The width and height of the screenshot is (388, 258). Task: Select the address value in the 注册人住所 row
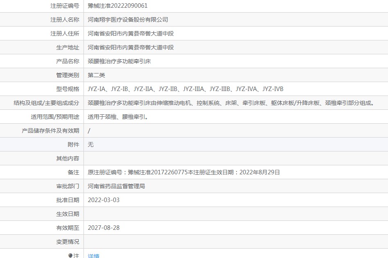point(131,33)
